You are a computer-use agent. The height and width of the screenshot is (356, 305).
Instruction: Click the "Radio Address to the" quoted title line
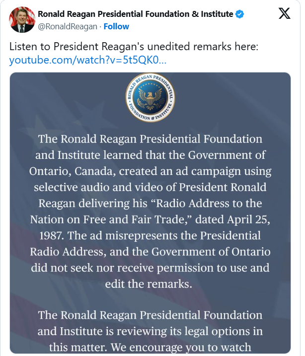[x=150, y=203]
